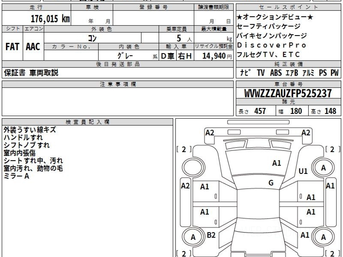Click the mileage value 176,015 km
The width and height of the screenshot is (343, 257).
(x=50, y=19)
